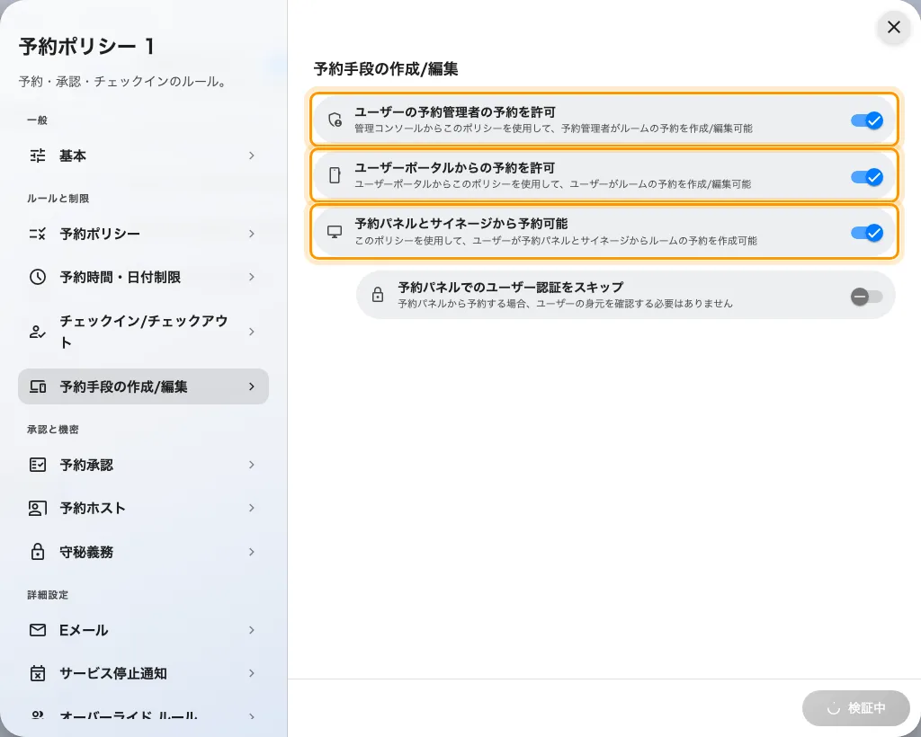The width and height of the screenshot is (921, 737).
Task: Click the 承認と機密 section label
Action: coord(52,430)
